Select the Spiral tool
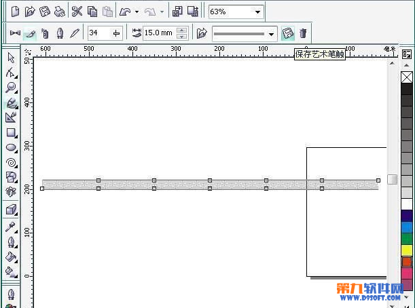Image resolution: width=415 pixels, height=308 pixels. click(11, 163)
